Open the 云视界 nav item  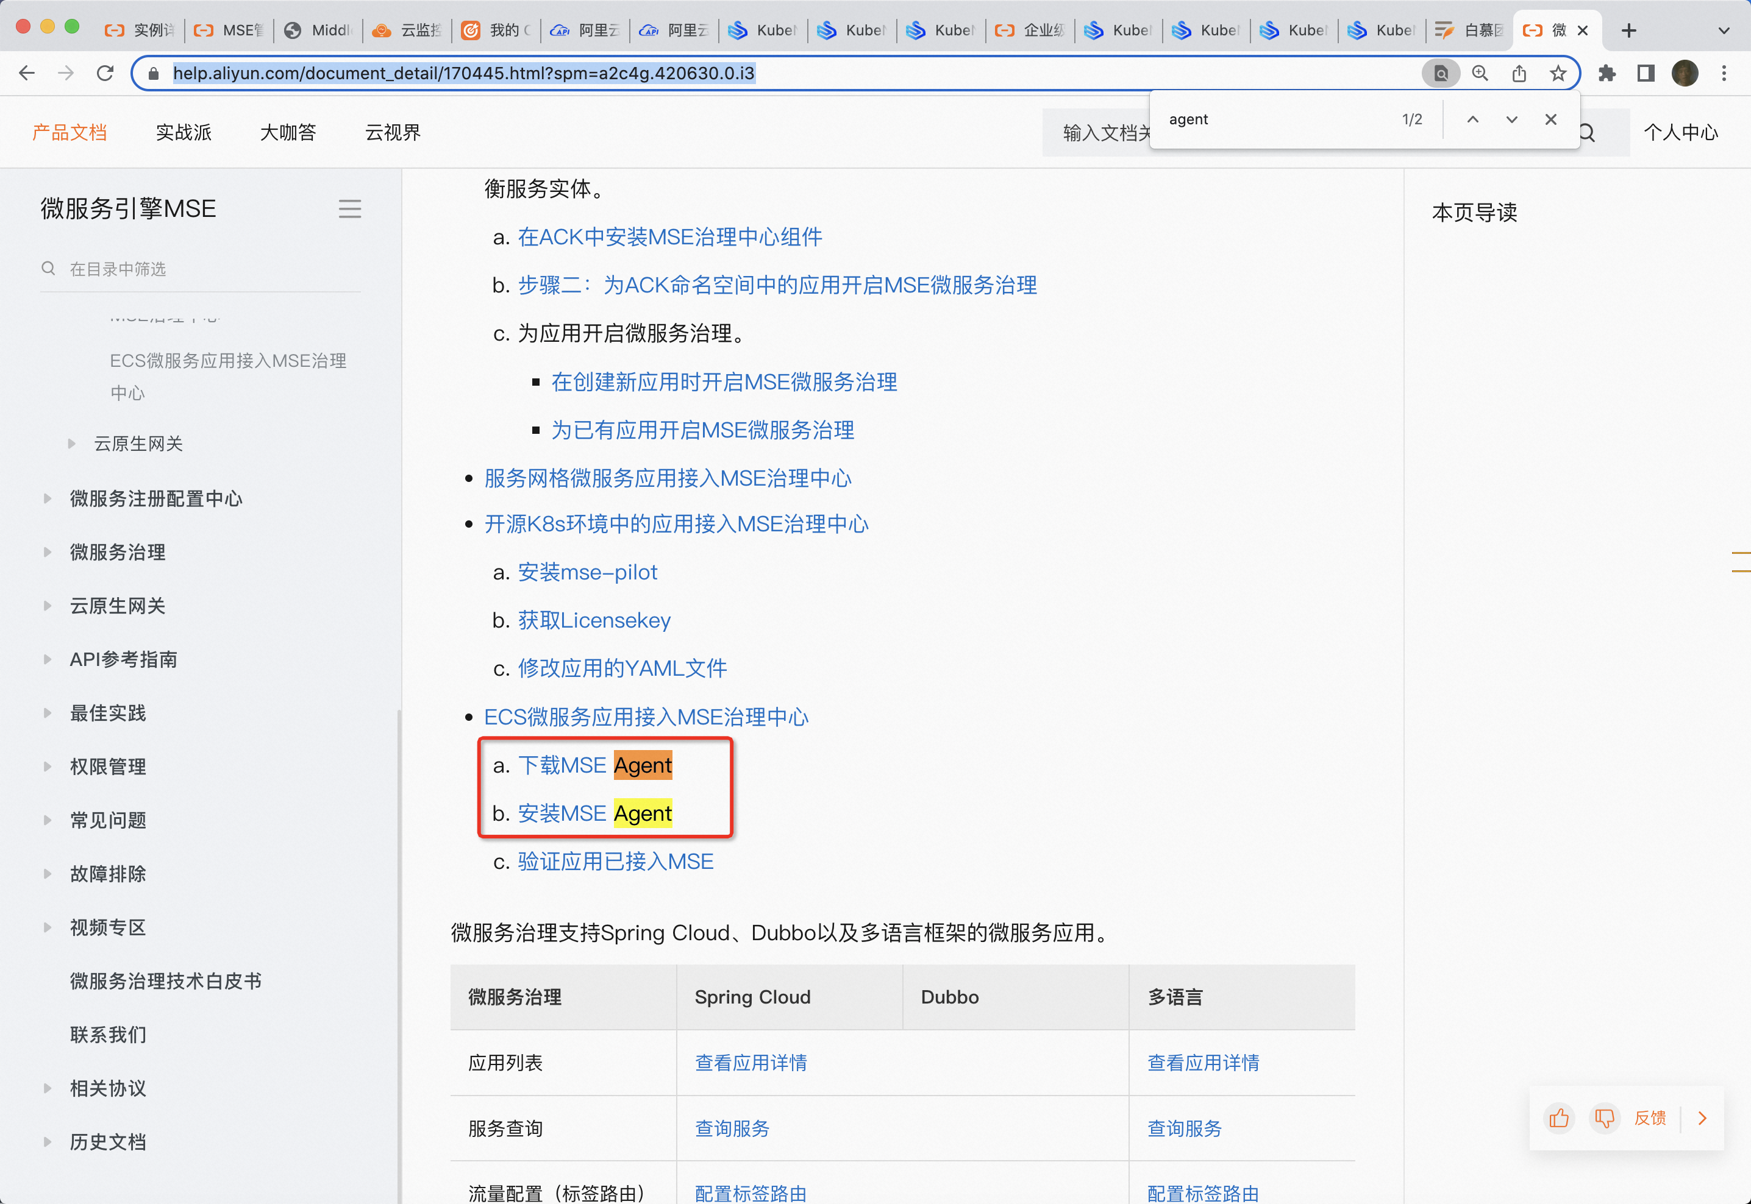pos(393,133)
